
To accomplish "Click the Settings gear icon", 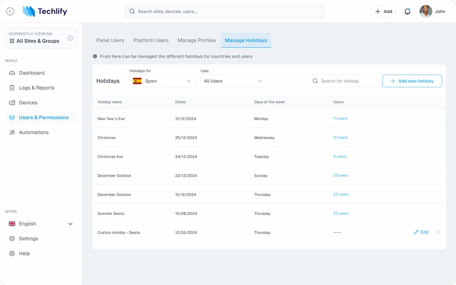I will pyautogui.click(x=12, y=239).
